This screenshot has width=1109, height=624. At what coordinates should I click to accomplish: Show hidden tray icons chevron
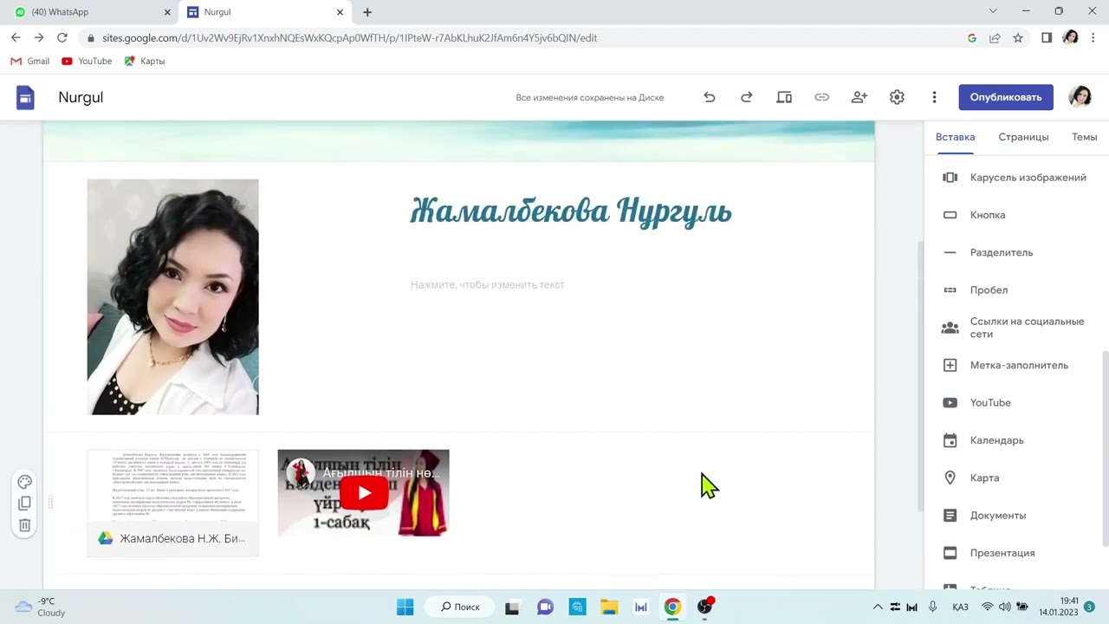click(877, 608)
